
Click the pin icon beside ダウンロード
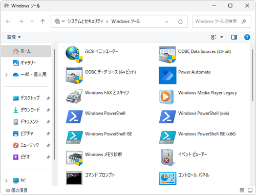48,110
